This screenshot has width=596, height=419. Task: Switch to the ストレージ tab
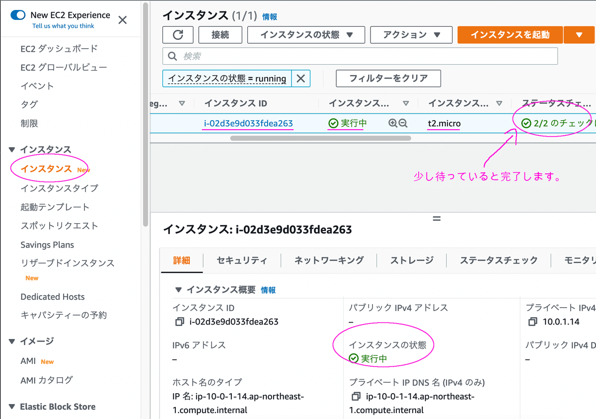pyautogui.click(x=412, y=260)
